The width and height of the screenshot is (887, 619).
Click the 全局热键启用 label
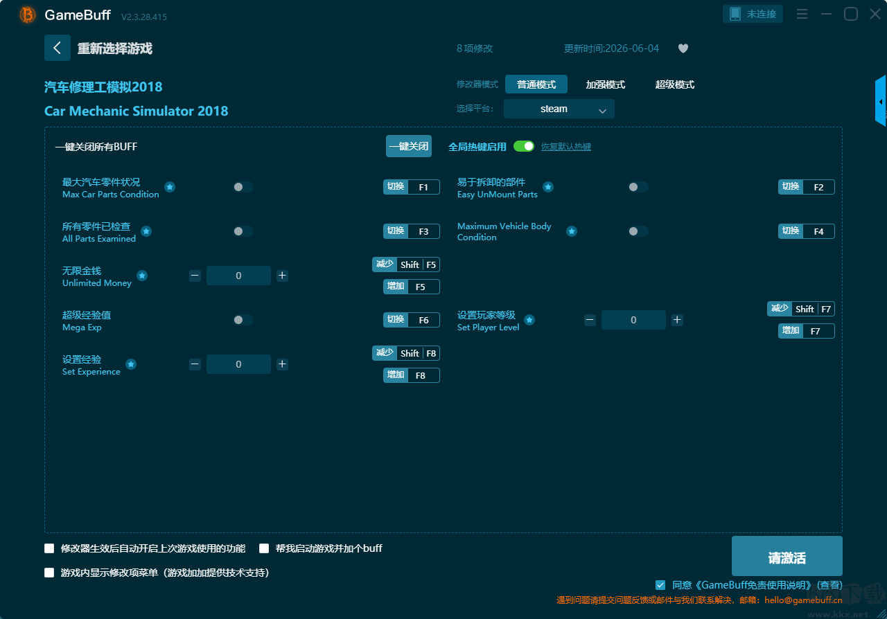click(x=477, y=147)
